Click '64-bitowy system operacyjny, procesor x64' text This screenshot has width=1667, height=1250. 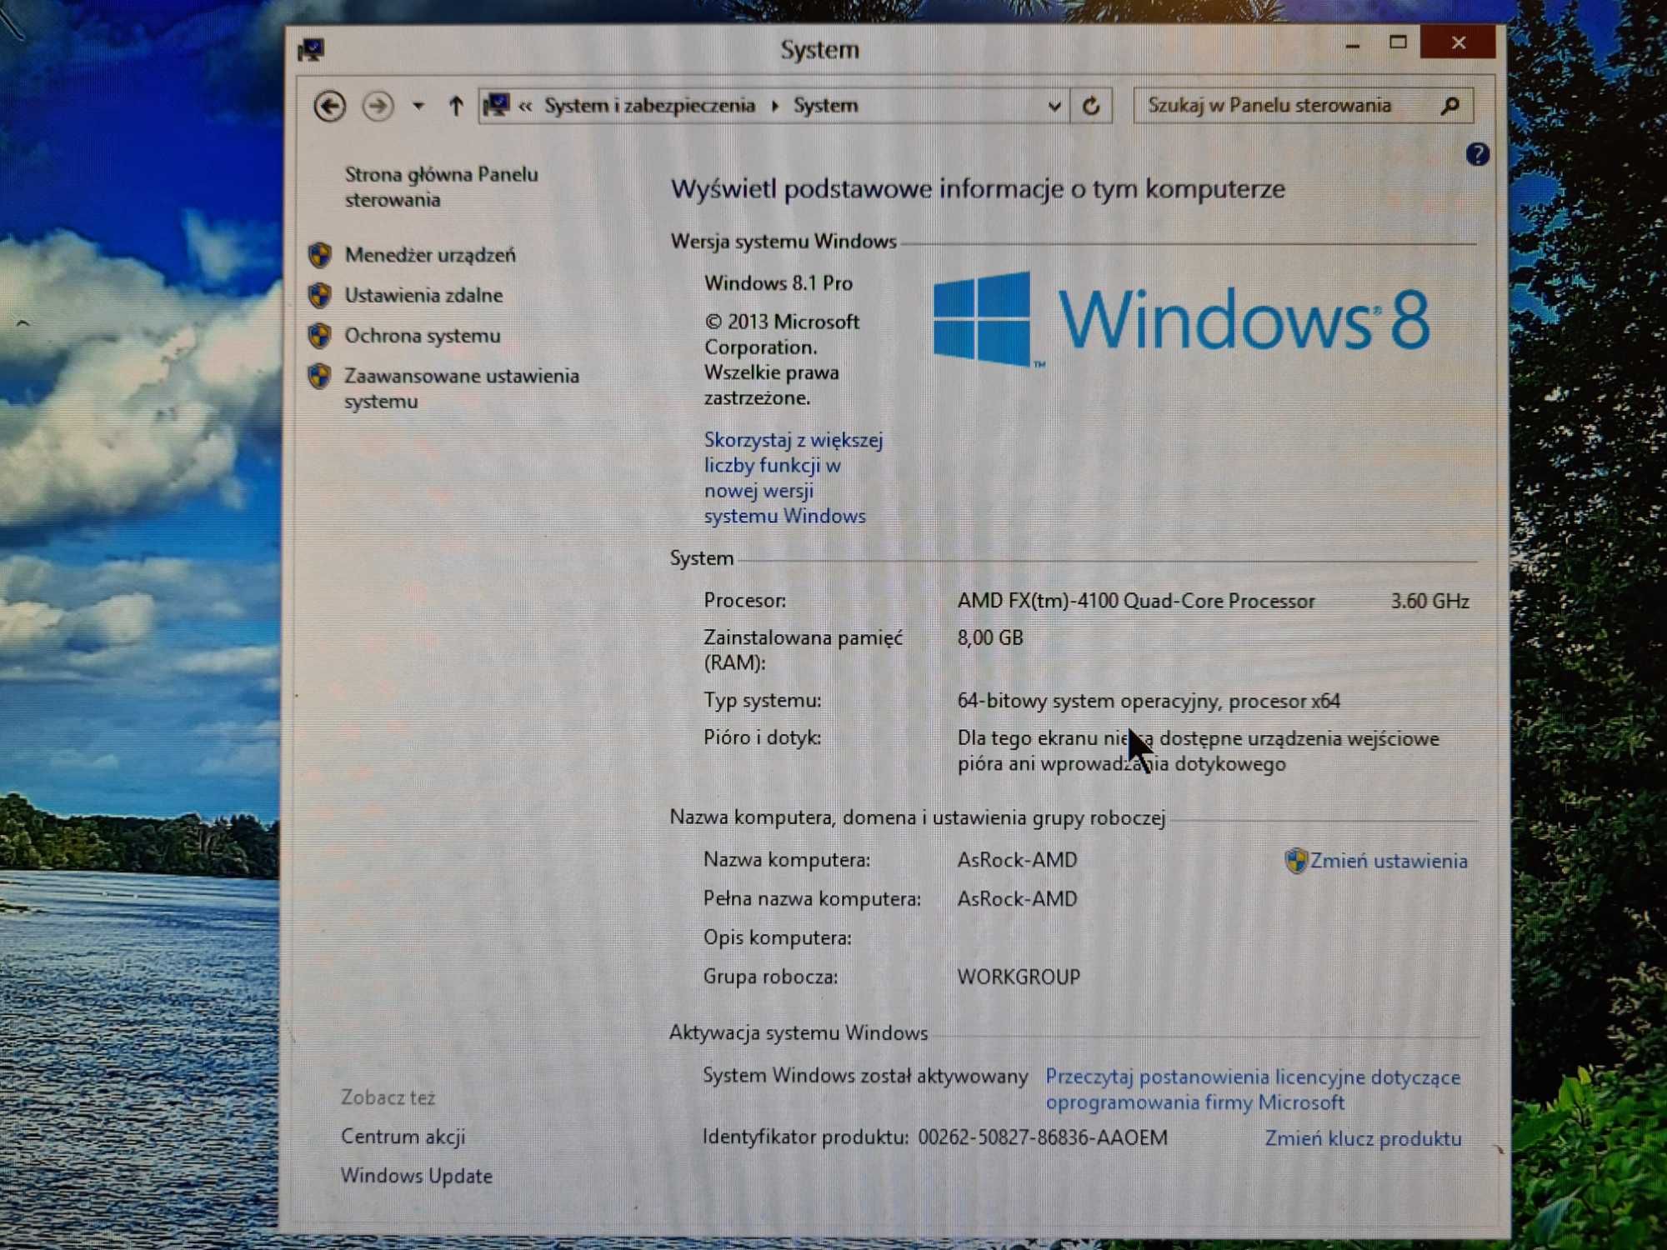[1149, 701]
